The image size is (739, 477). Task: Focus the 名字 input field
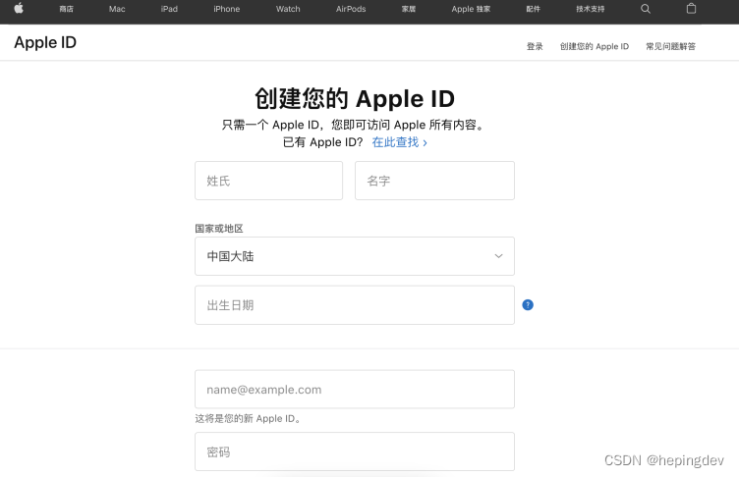[434, 181]
